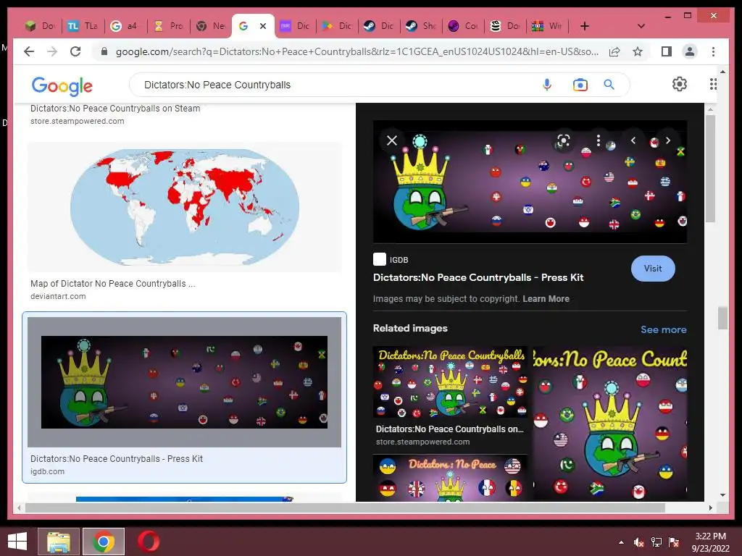Switch to the TLa tab
This screenshot has height=556, width=742.
83,26
